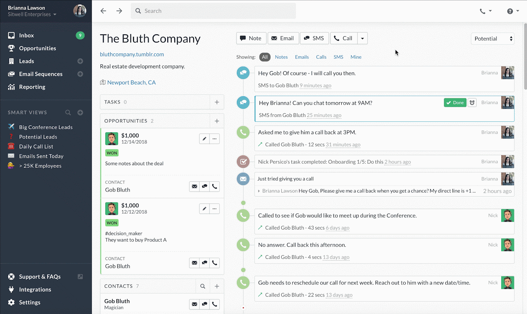Show All activities filter
The width and height of the screenshot is (527, 314).
tap(265, 57)
